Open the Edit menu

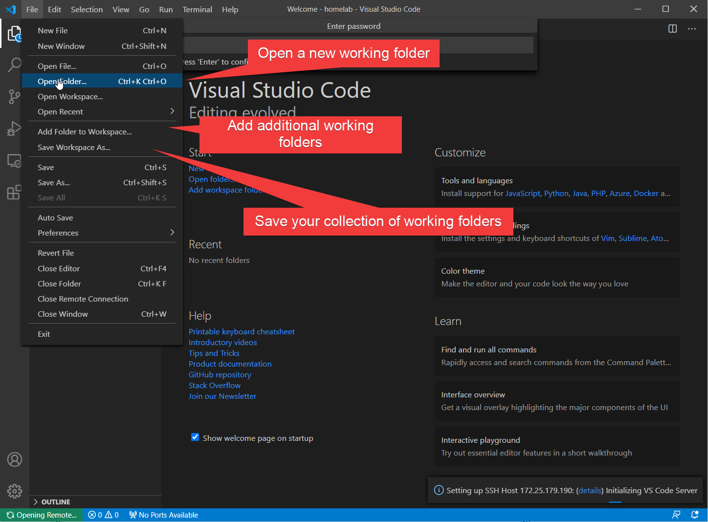click(54, 9)
